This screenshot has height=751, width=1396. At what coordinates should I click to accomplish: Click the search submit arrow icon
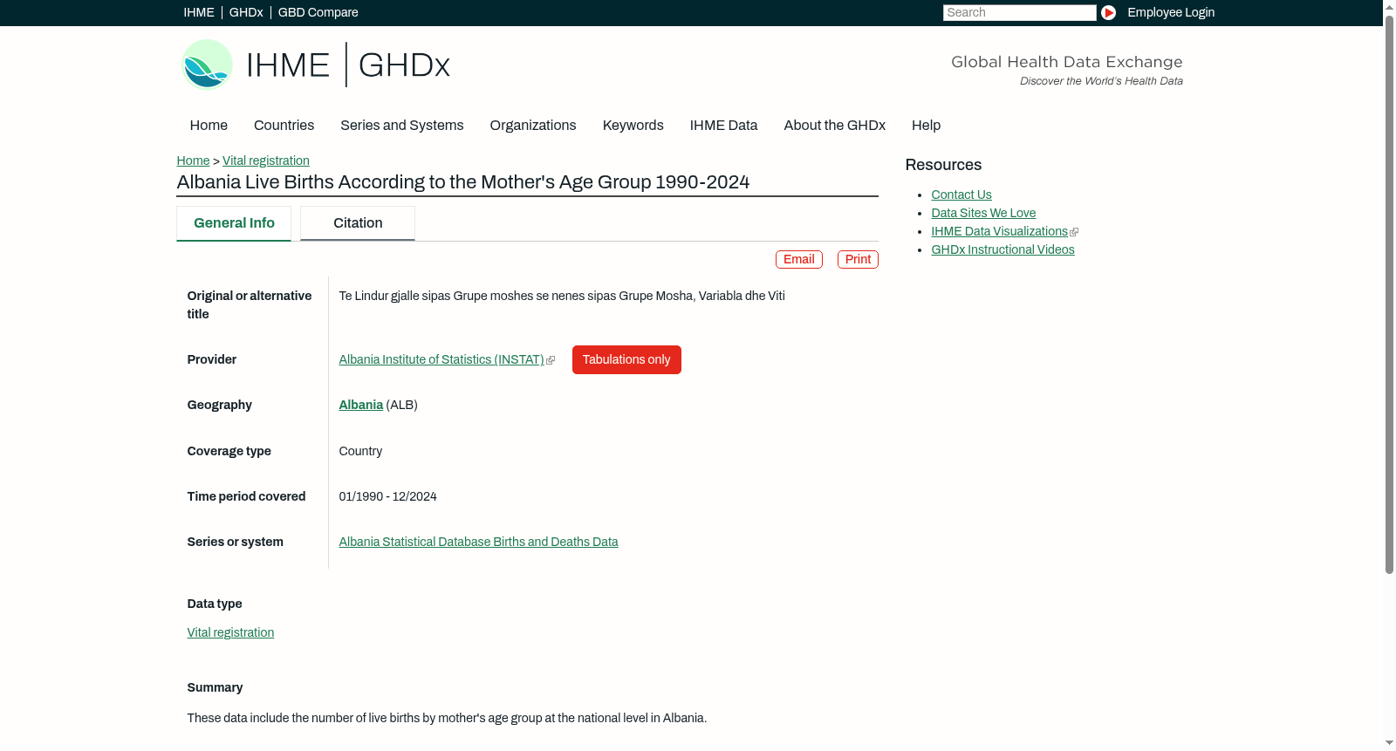click(1108, 13)
